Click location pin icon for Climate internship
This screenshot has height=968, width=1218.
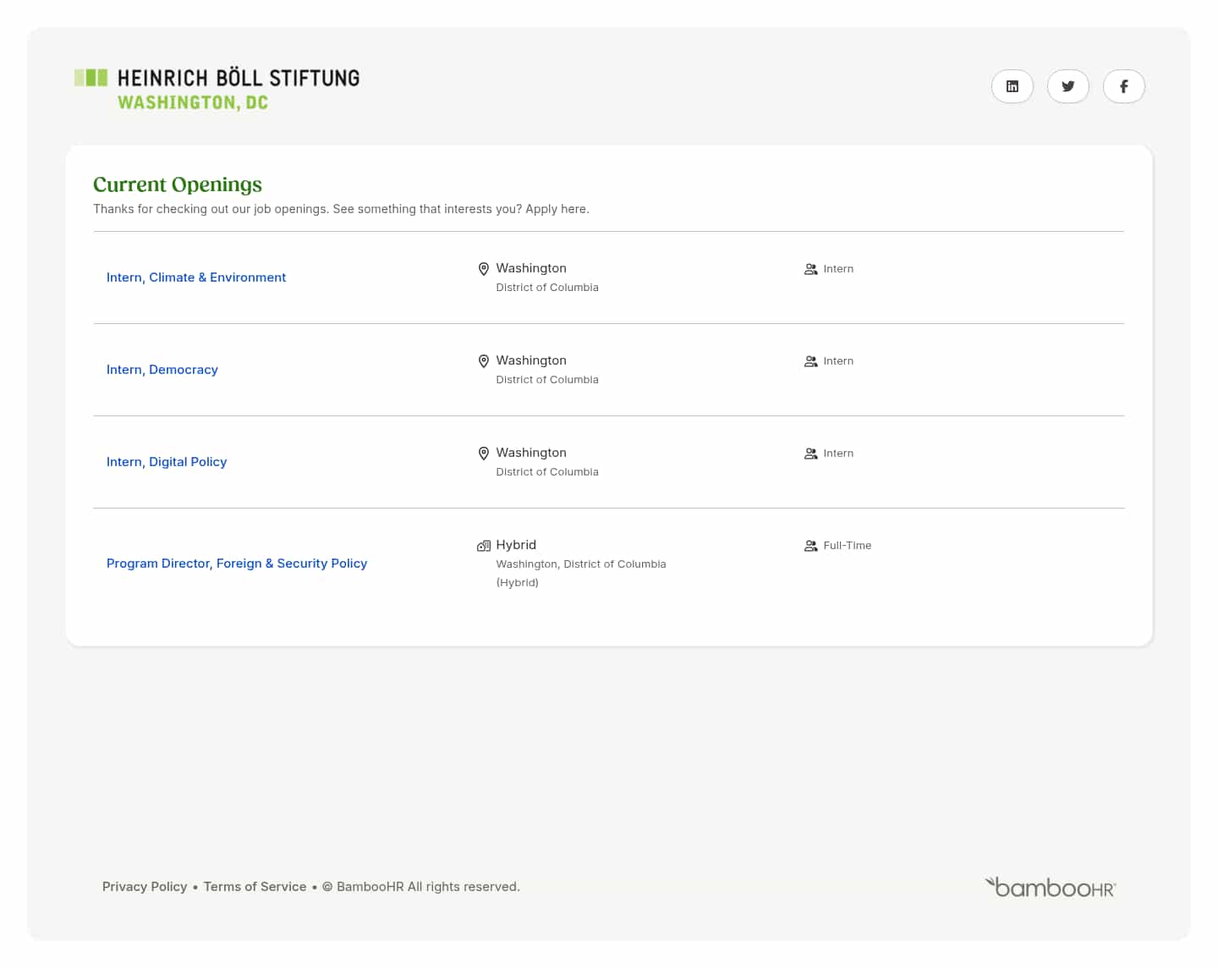[484, 269]
